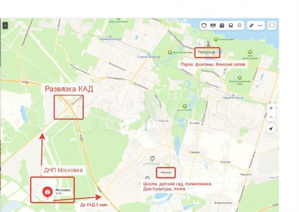Open the map layers selector
This screenshot has height=212, width=299.
pyautogui.click(x=240, y=25)
